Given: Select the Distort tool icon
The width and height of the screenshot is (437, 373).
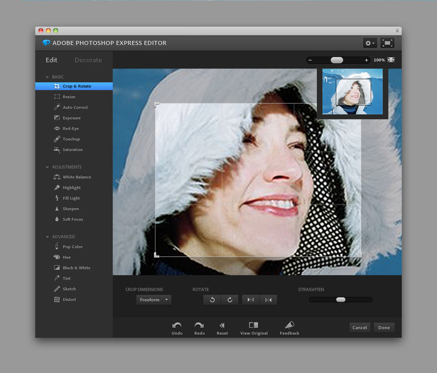Looking at the screenshot, I should tap(57, 299).
